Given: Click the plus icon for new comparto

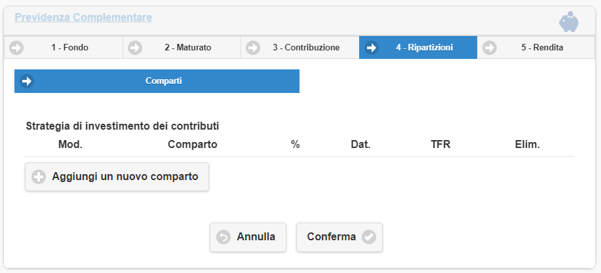Looking at the screenshot, I should click(x=39, y=177).
